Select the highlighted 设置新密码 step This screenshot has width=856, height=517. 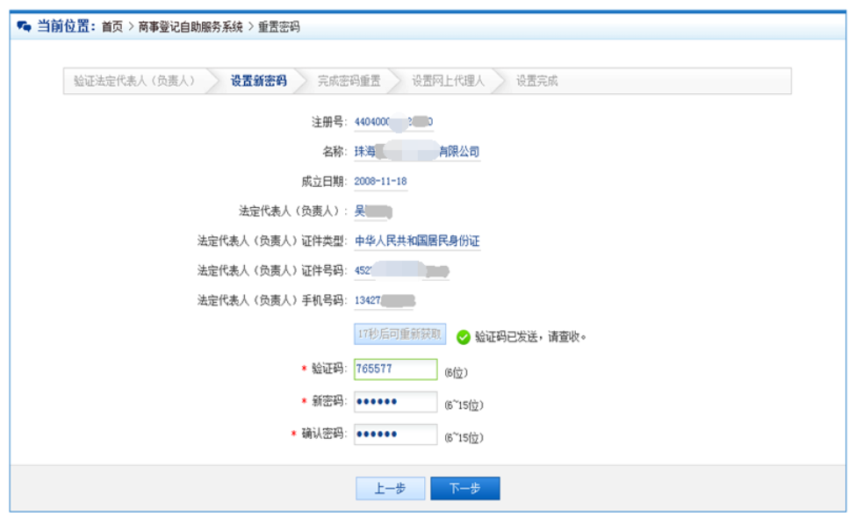coord(260,81)
